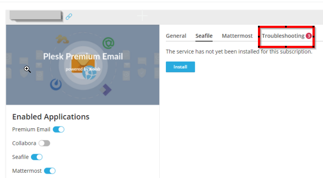Image resolution: width=323 pixels, height=178 pixels.
Task: Disable the Premium Email toggle
Action: [x=58, y=130]
